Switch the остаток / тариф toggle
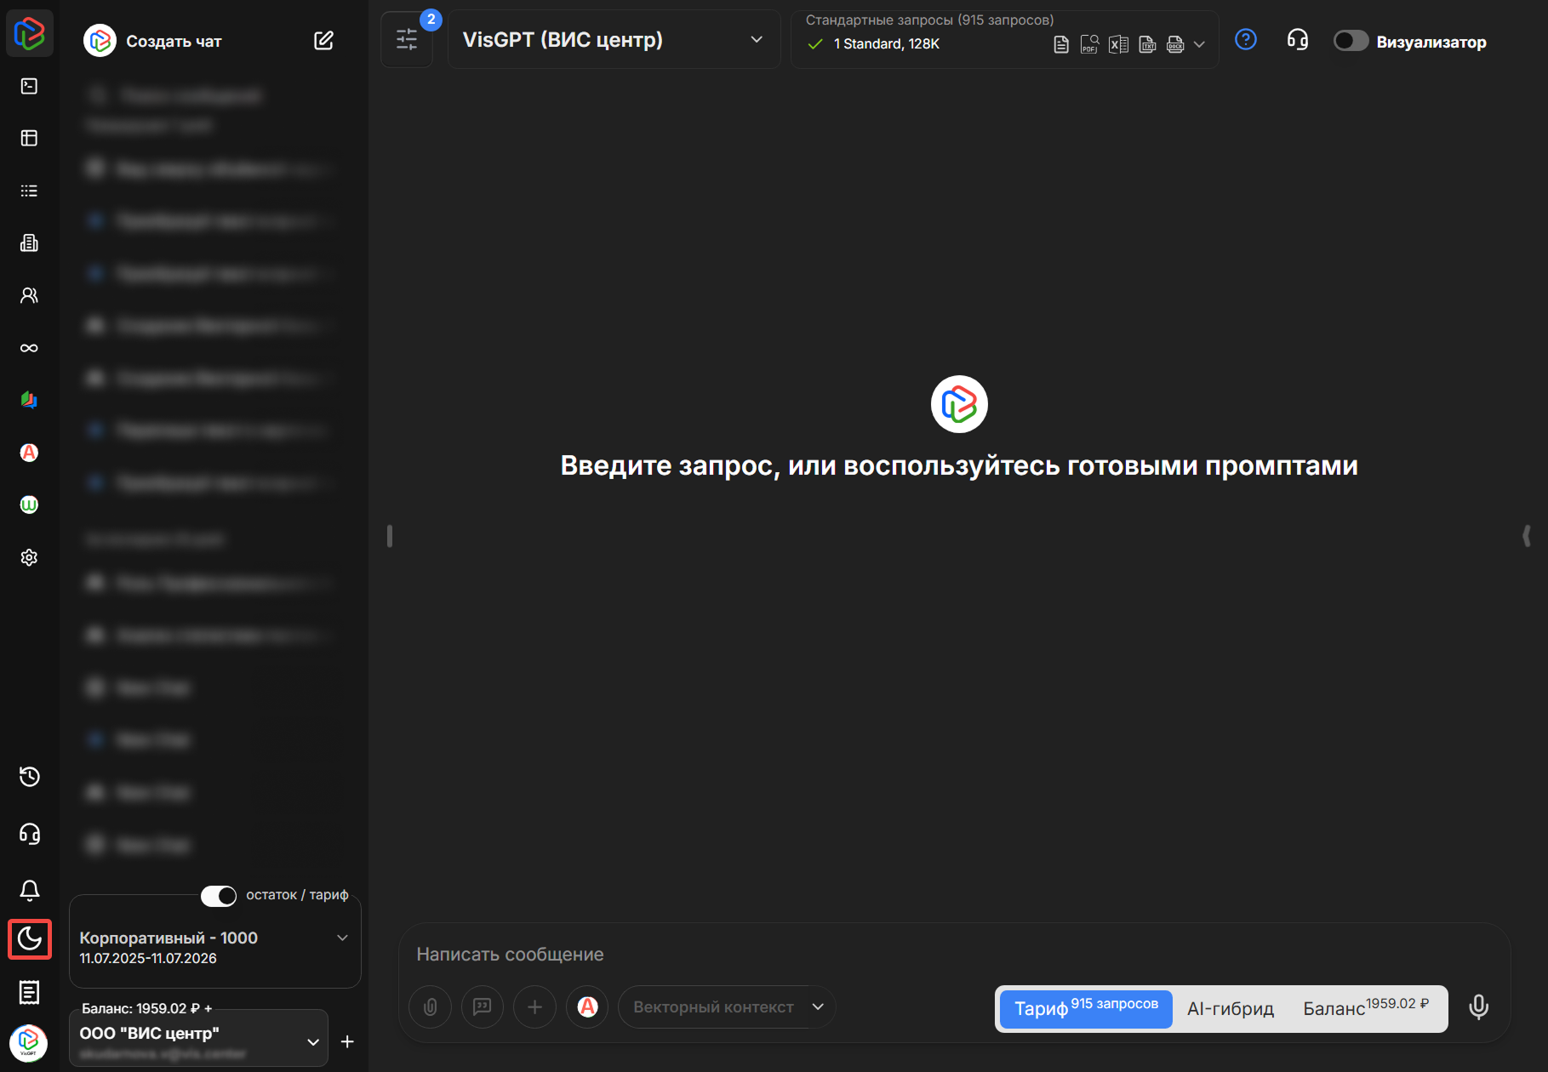 (x=219, y=896)
